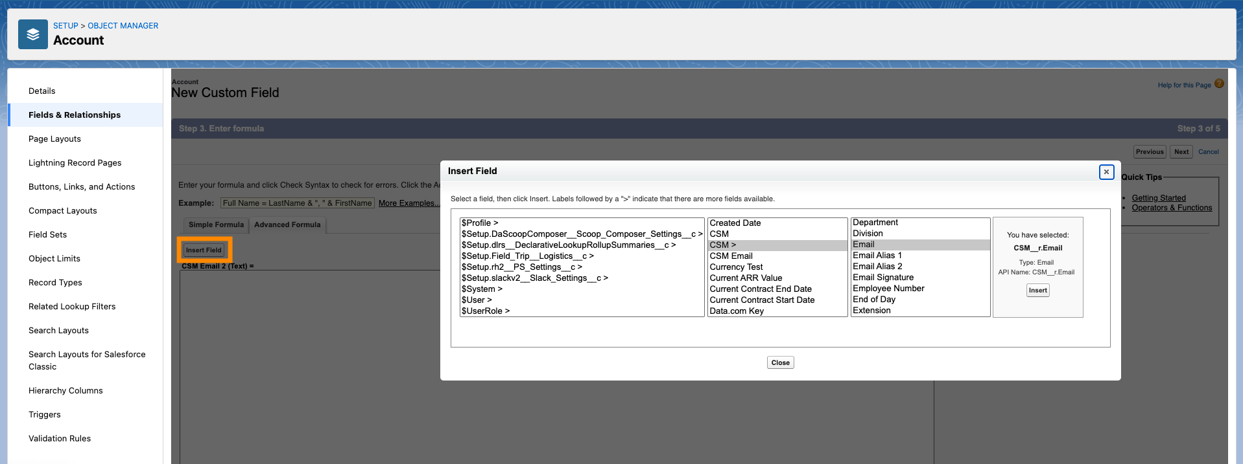Select Current Contract Start Date field
This screenshot has width=1243, height=464.
point(777,300)
